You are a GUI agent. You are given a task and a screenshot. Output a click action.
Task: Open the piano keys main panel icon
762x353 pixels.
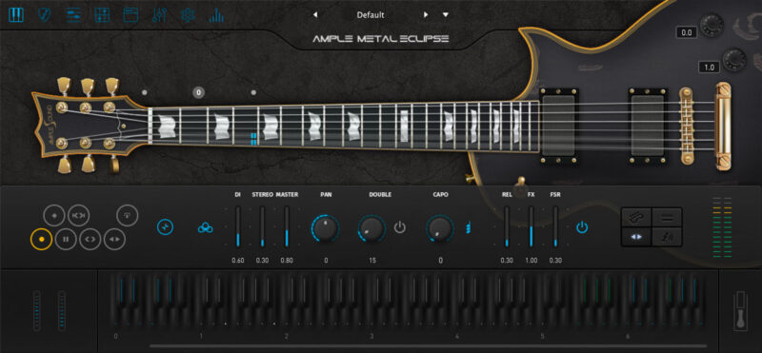[x=16, y=15]
